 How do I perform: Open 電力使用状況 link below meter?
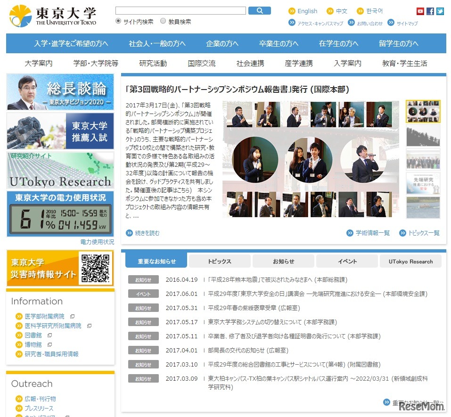point(97,242)
